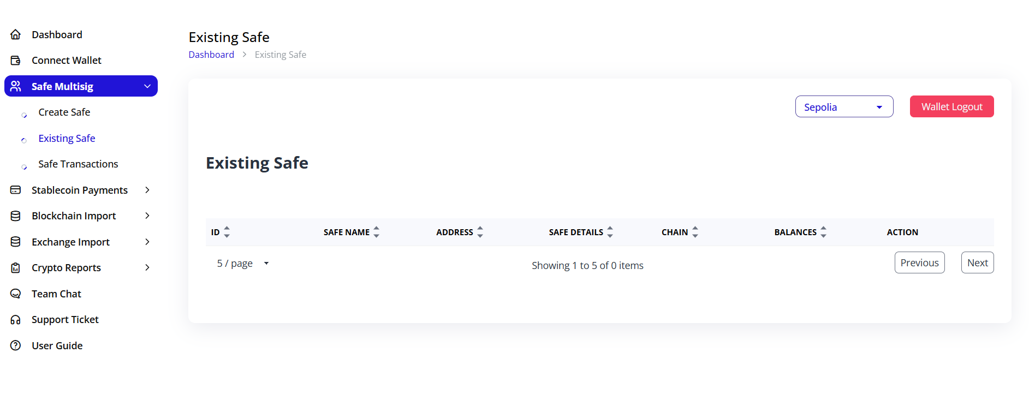Viewport: 1029px width, 400px height.
Task: Click the Support Ticket headset icon
Action: click(x=16, y=320)
